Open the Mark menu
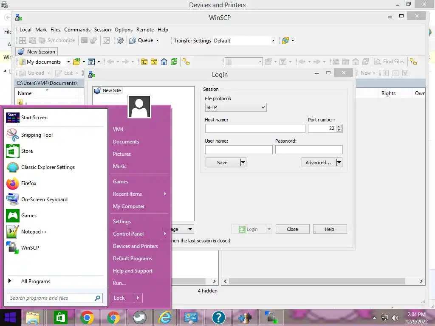The width and height of the screenshot is (435, 326). pos(41,30)
